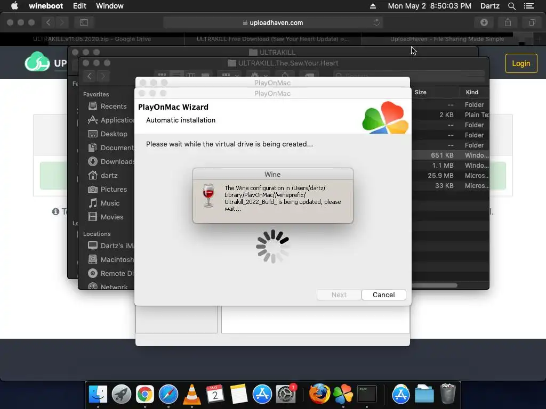
Task: Open the Edit menu
Action: (x=79, y=6)
